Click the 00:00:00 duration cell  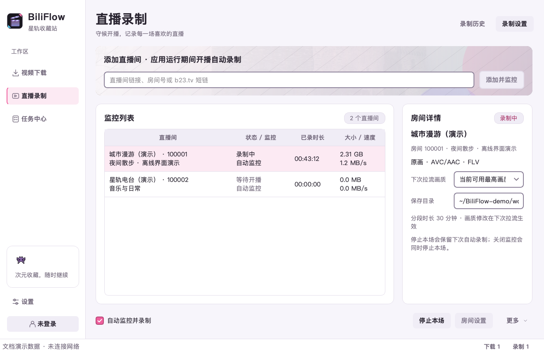(307, 184)
